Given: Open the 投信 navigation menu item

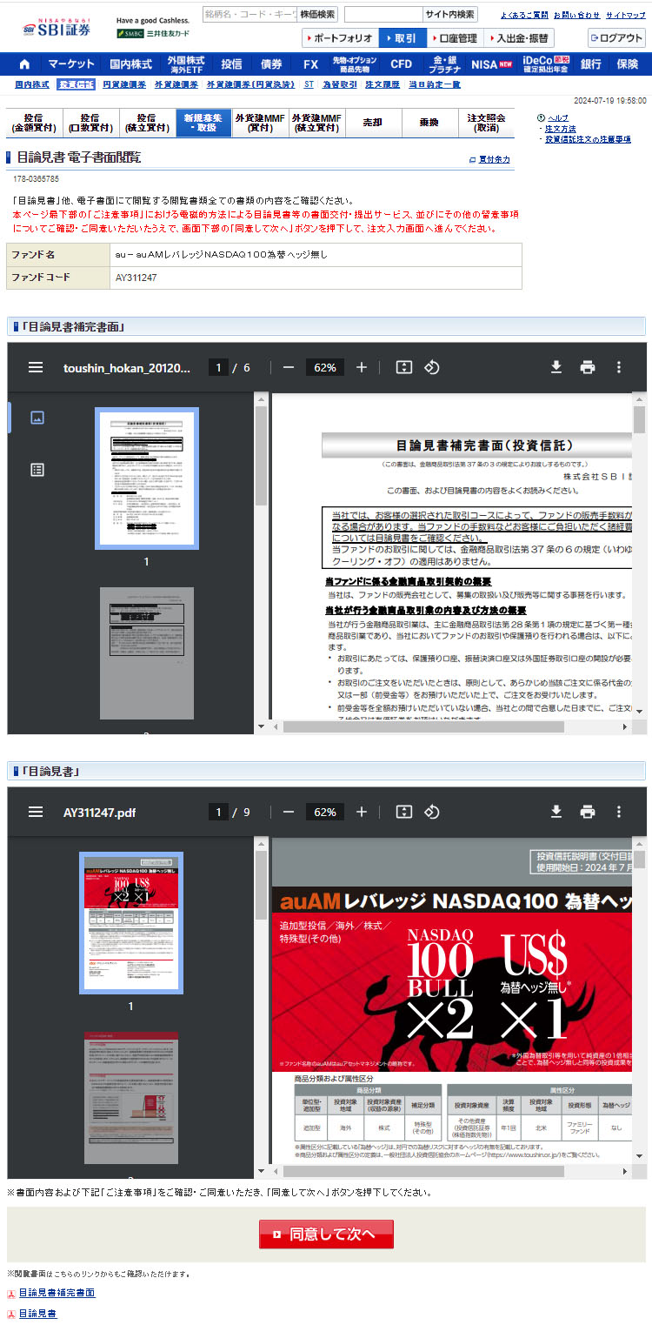Looking at the screenshot, I should point(231,64).
